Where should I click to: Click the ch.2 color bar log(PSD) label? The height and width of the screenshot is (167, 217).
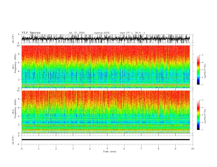[x=205, y=116]
